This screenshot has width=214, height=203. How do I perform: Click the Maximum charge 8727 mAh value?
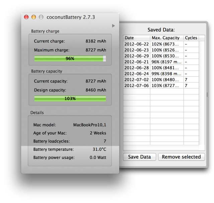[x=96, y=50]
